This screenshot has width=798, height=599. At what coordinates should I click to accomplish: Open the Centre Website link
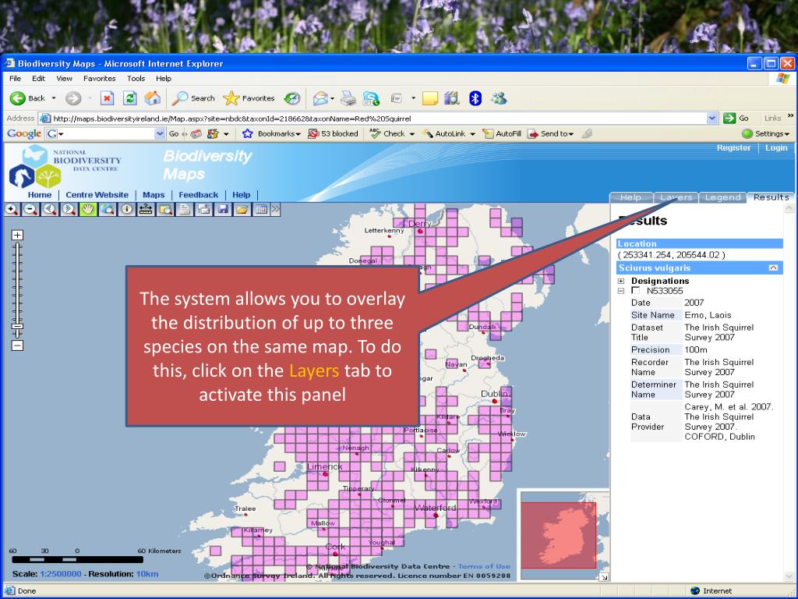coord(97,194)
